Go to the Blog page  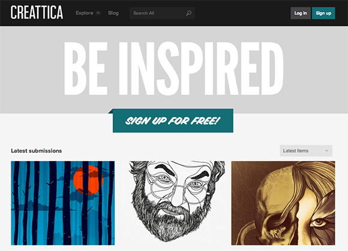pyautogui.click(x=113, y=13)
